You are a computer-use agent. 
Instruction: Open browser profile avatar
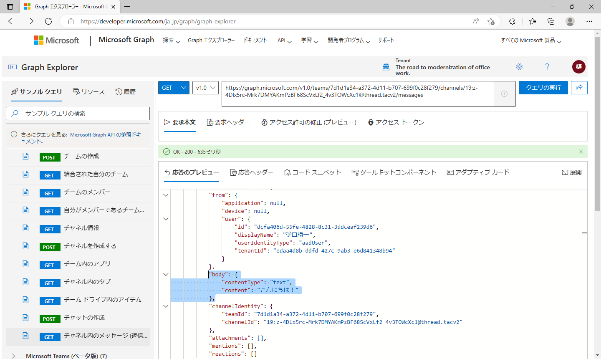[x=570, y=21]
